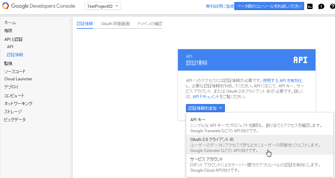Open the API sub-item in sidebar

point(10,47)
